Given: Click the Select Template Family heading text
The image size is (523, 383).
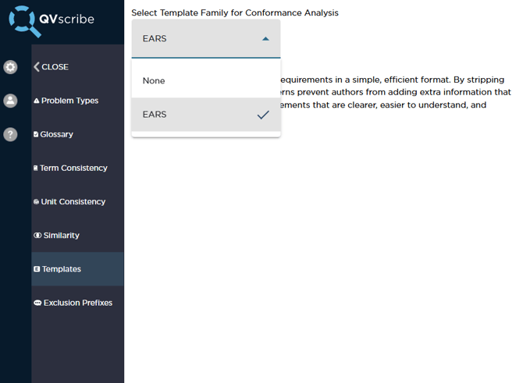Looking at the screenshot, I should point(234,13).
